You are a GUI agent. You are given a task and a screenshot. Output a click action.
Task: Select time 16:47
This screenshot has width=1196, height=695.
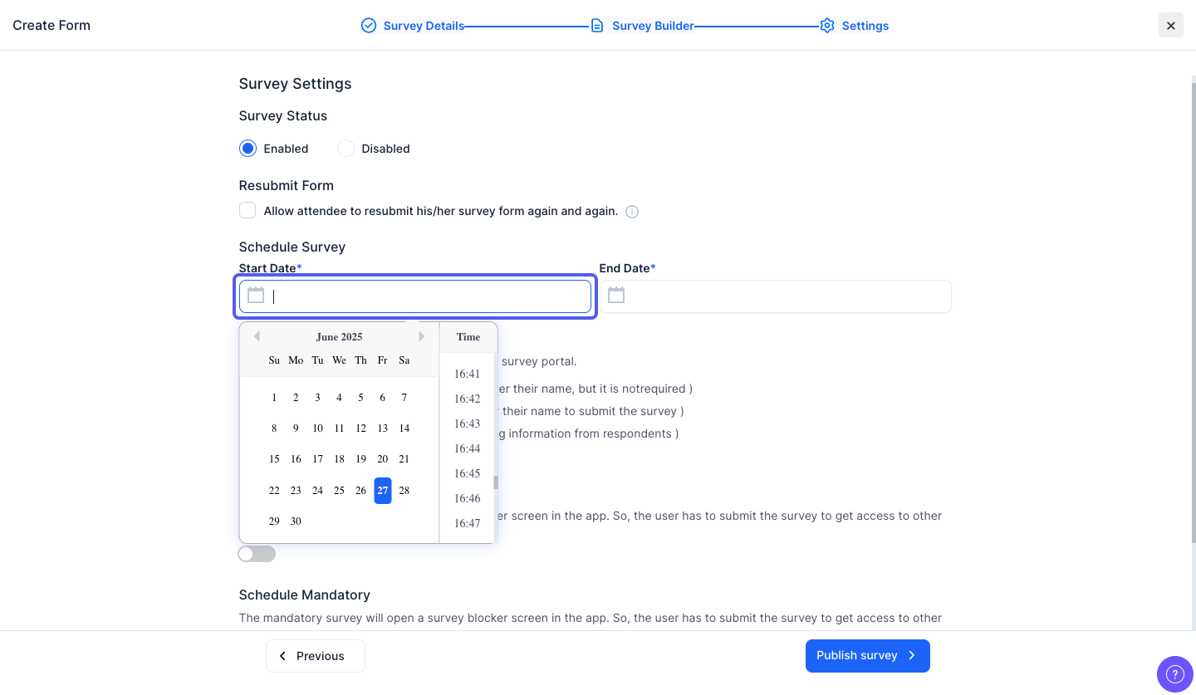click(468, 523)
